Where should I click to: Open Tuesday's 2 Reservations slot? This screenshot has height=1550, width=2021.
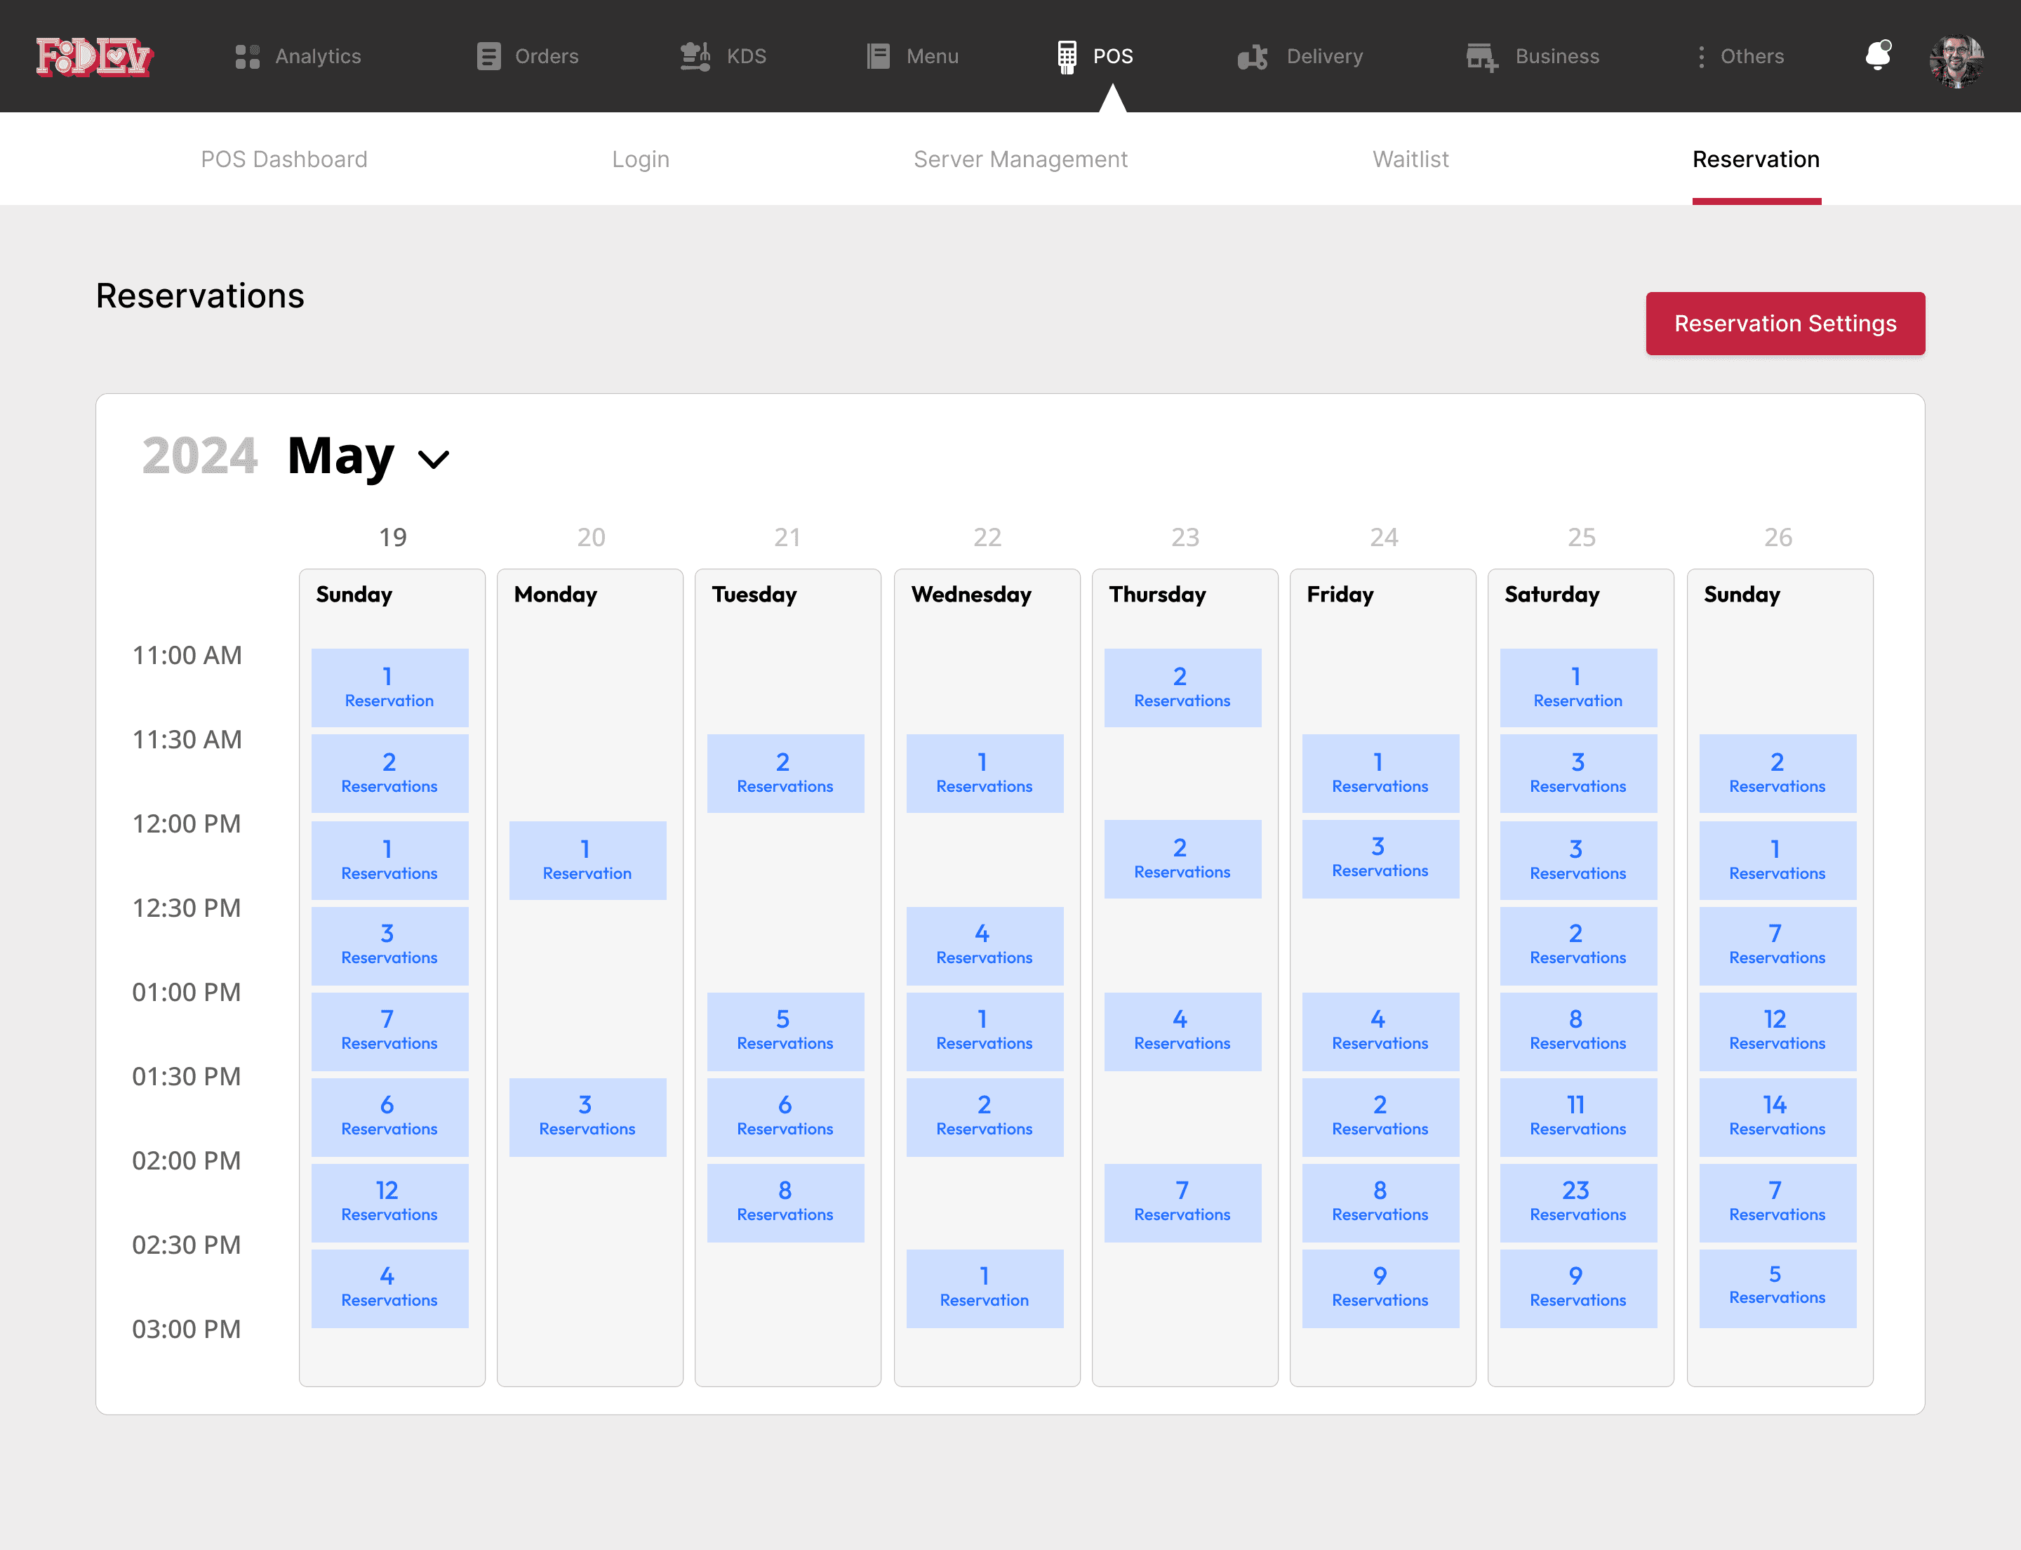785,773
